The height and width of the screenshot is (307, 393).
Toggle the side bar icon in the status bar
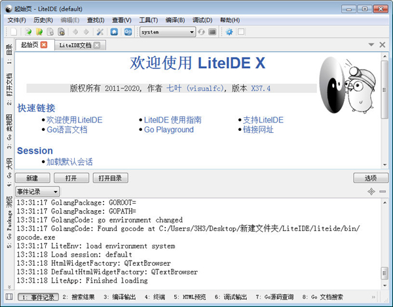9,297
